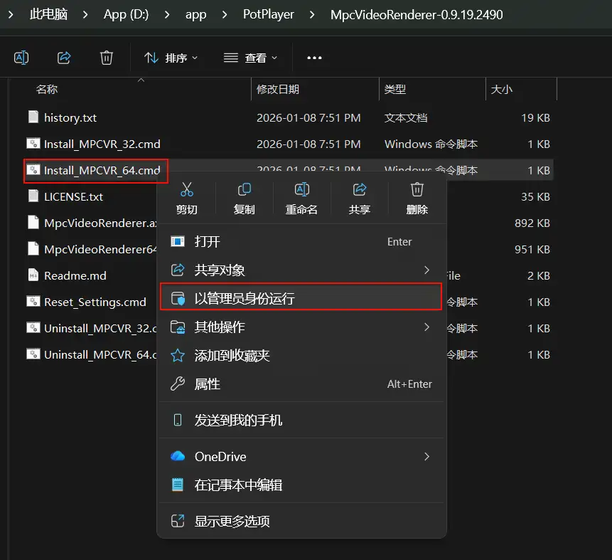The height and width of the screenshot is (560, 612).
Task: Click the toolbar trash delete icon
Action: [x=107, y=58]
